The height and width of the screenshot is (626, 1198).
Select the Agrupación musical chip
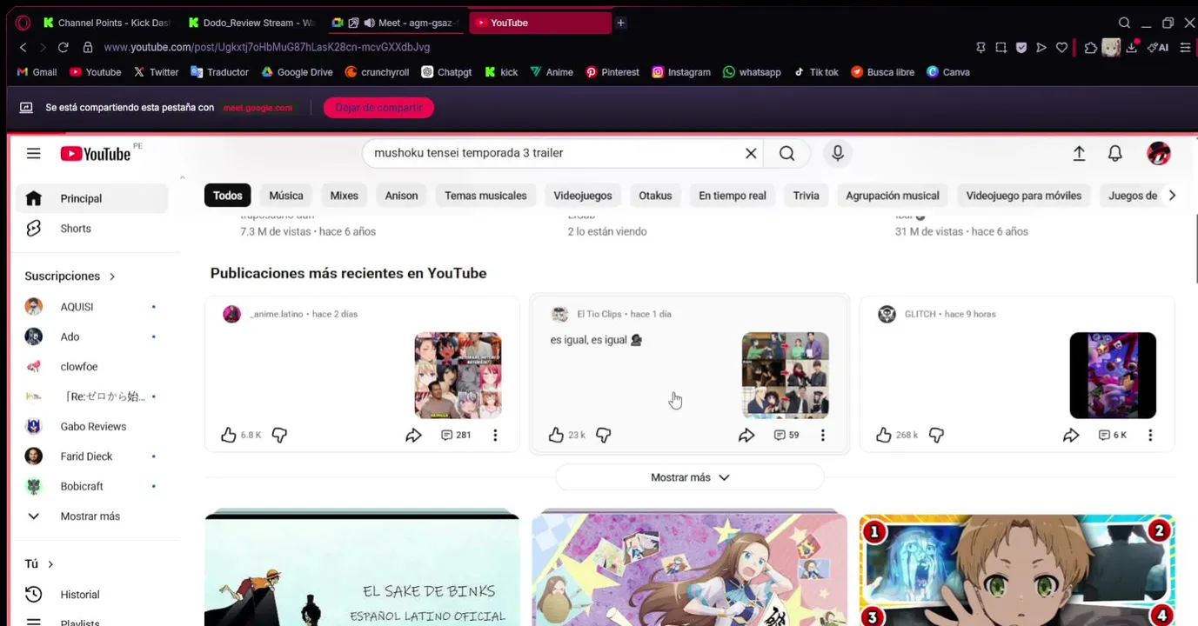point(893,196)
